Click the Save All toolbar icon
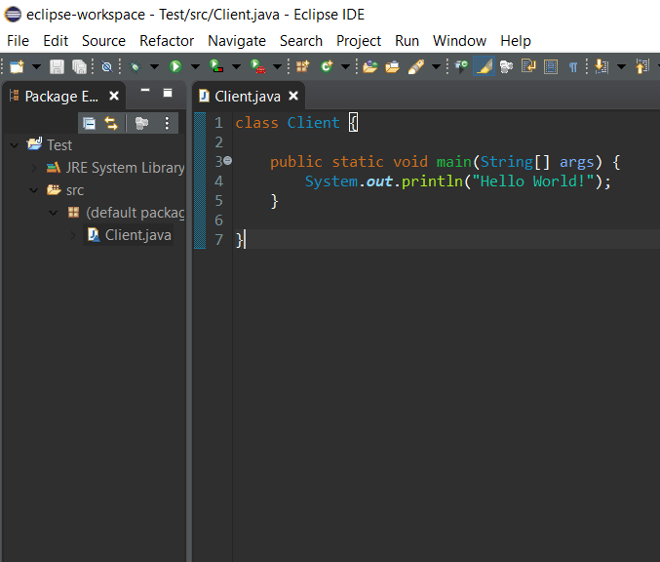Screen dimensions: 660x562 point(79,66)
